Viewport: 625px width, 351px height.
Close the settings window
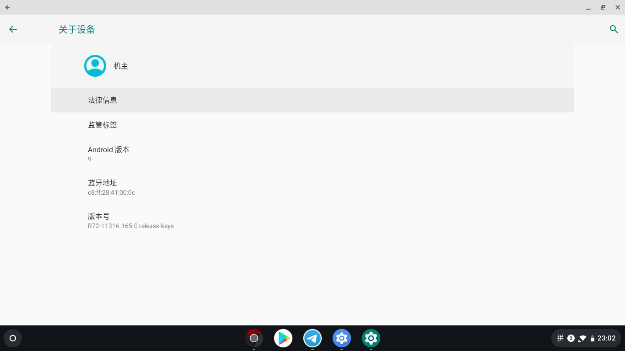tap(618, 7)
